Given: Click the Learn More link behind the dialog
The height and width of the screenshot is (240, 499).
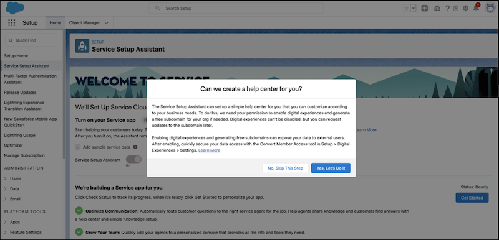Looking at the screenshot, I should coord(366,130).
